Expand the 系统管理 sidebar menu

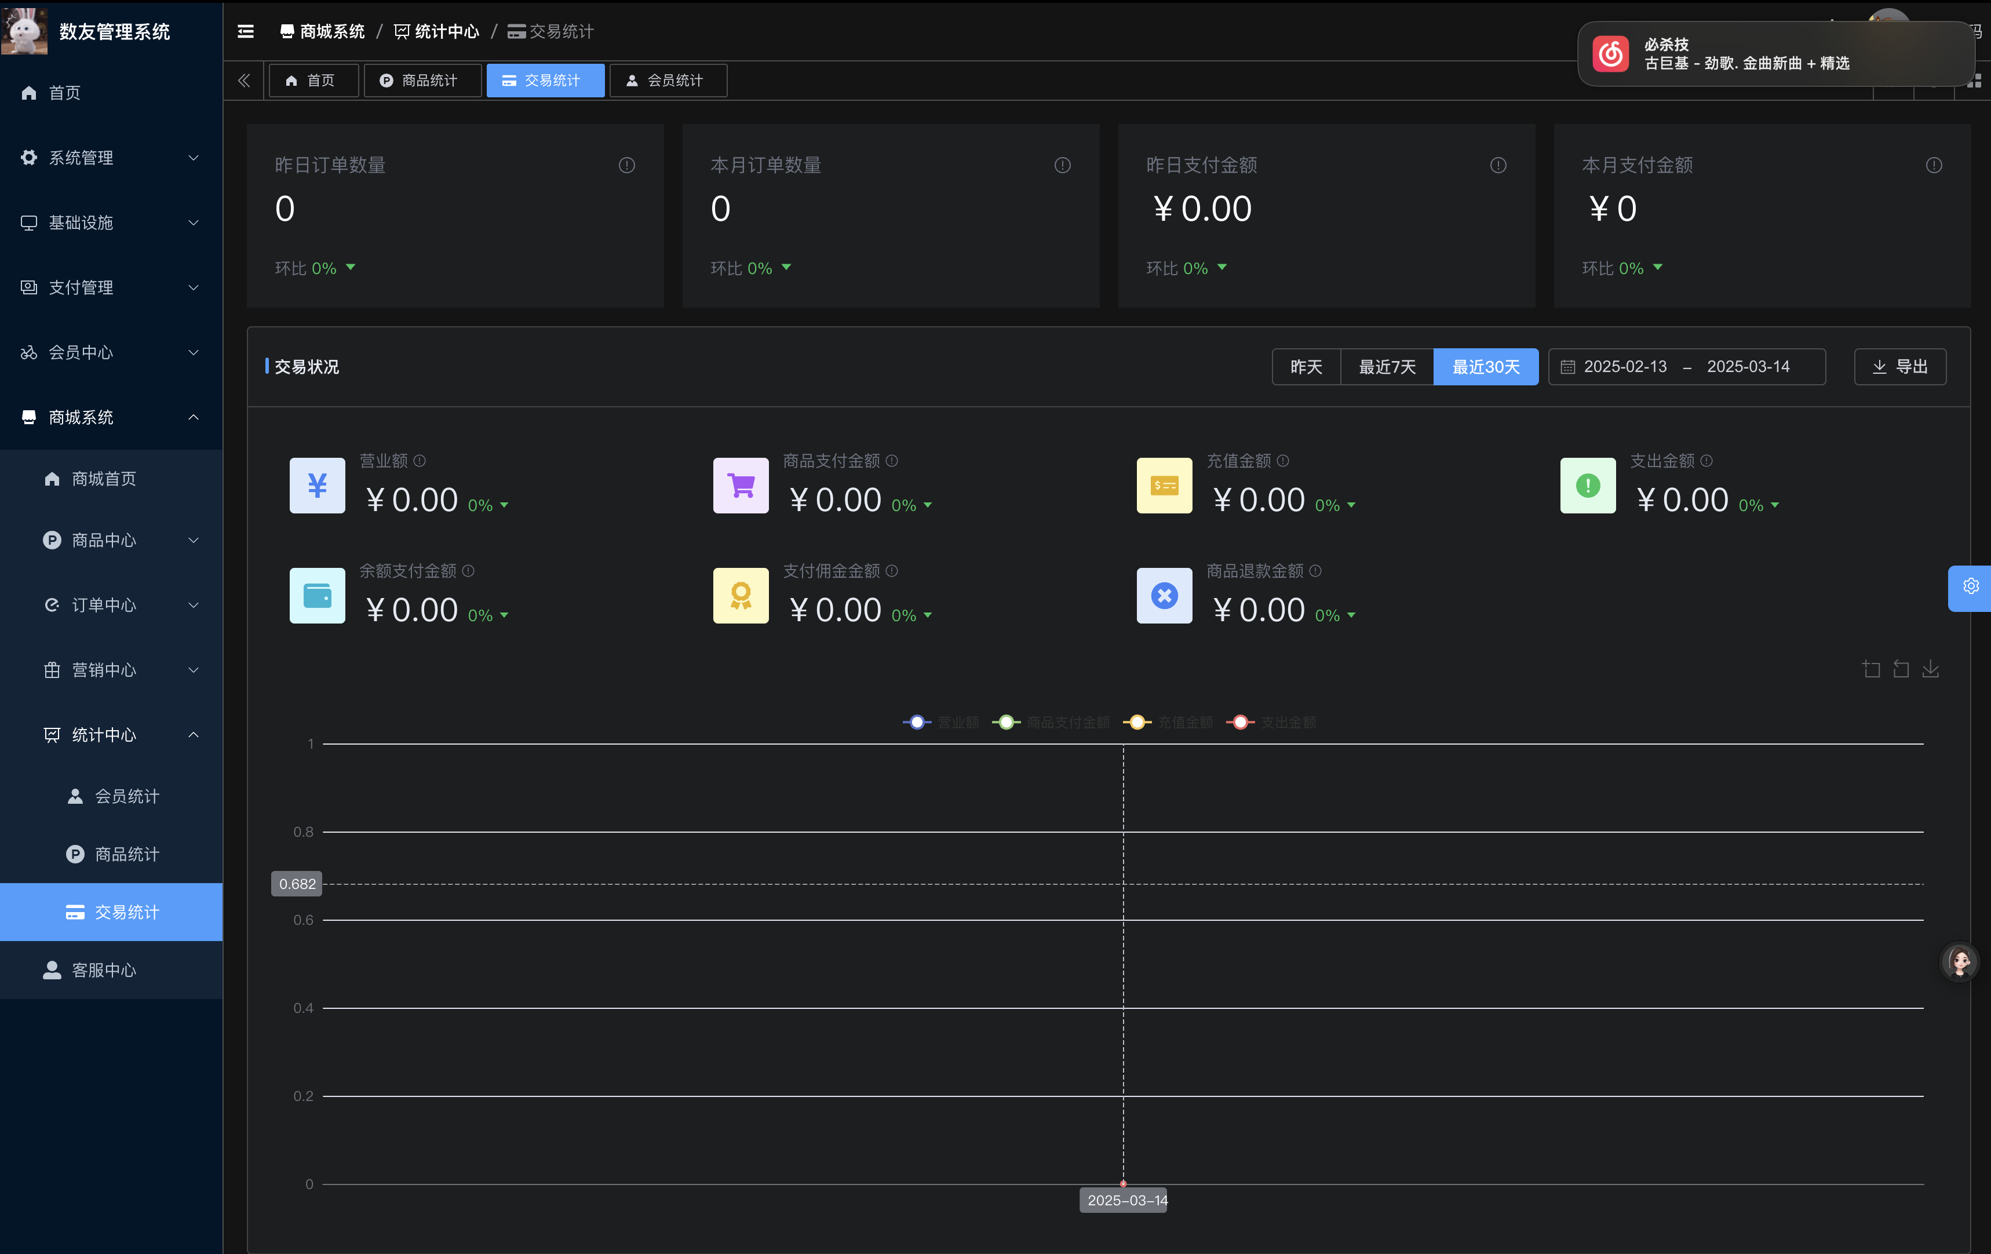point(111,158)
